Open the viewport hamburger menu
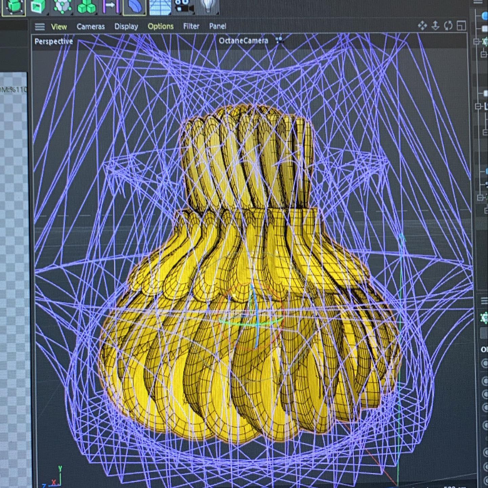Image resolution: width=488 pixels, height=488 pixels. (x=40, y=27)
